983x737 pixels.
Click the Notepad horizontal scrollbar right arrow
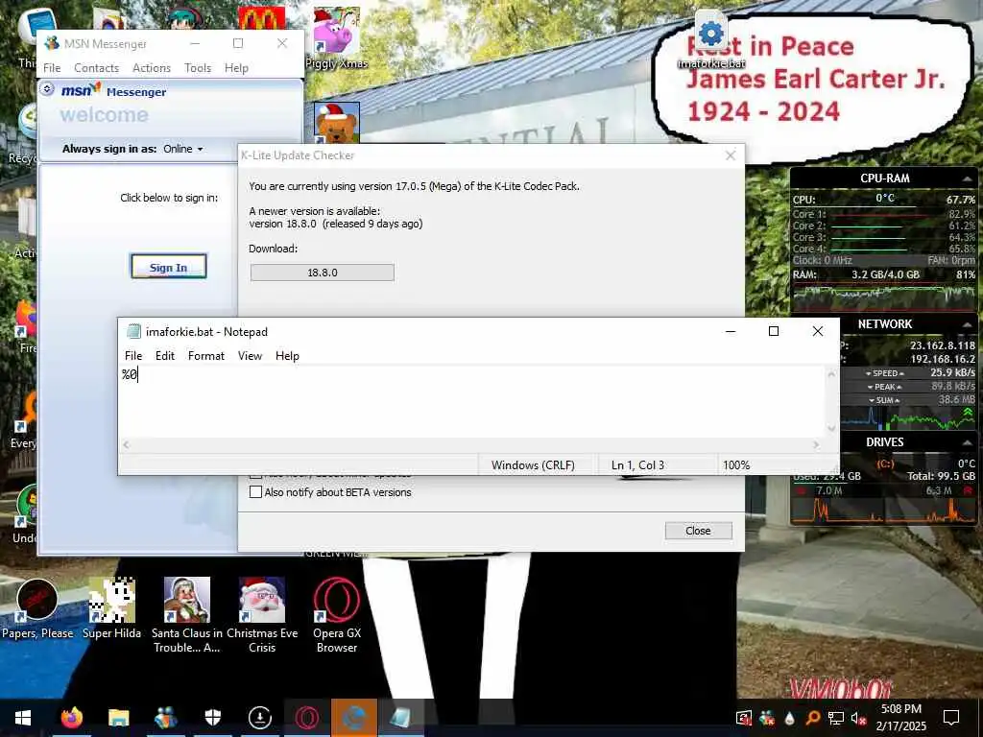[816, 445]
